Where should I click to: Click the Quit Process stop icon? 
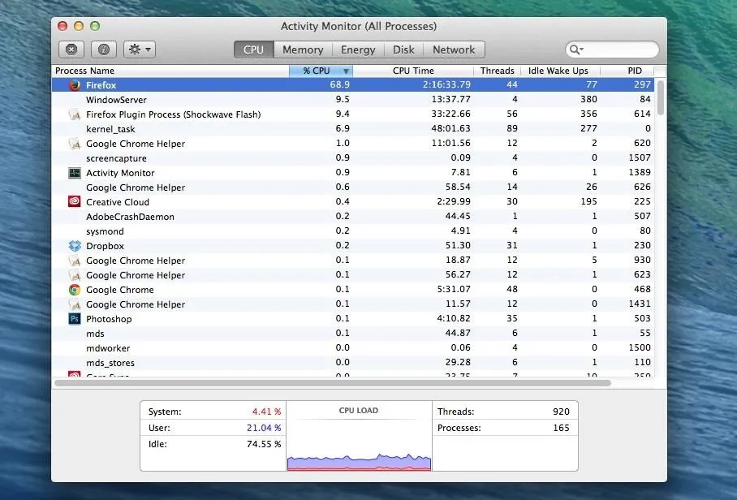(x=71, y=50)
